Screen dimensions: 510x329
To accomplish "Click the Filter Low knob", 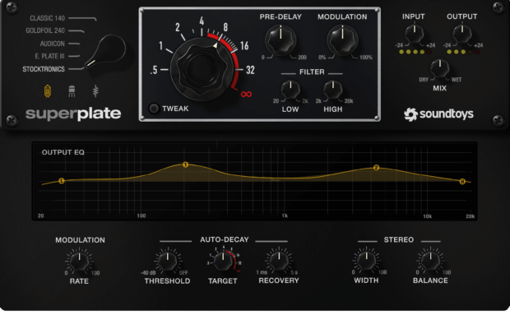I will coord(290,90).
